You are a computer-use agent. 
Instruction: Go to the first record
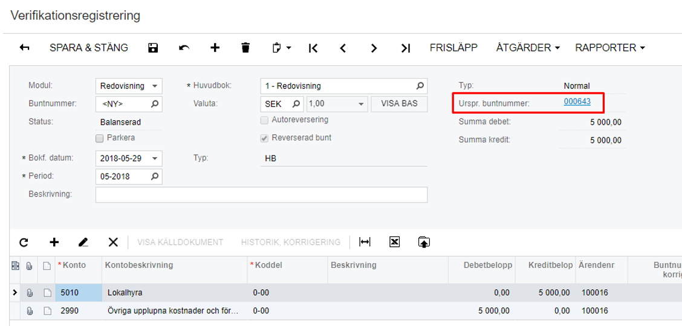(313, 48)
